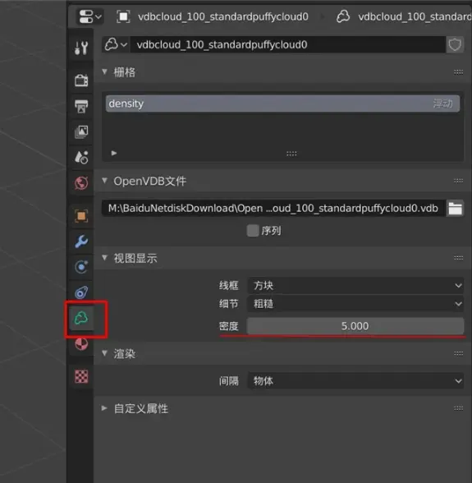Click the cloud volume icon in breadcrumb
The image size is (472, 483).
click(x=342, y=16)
